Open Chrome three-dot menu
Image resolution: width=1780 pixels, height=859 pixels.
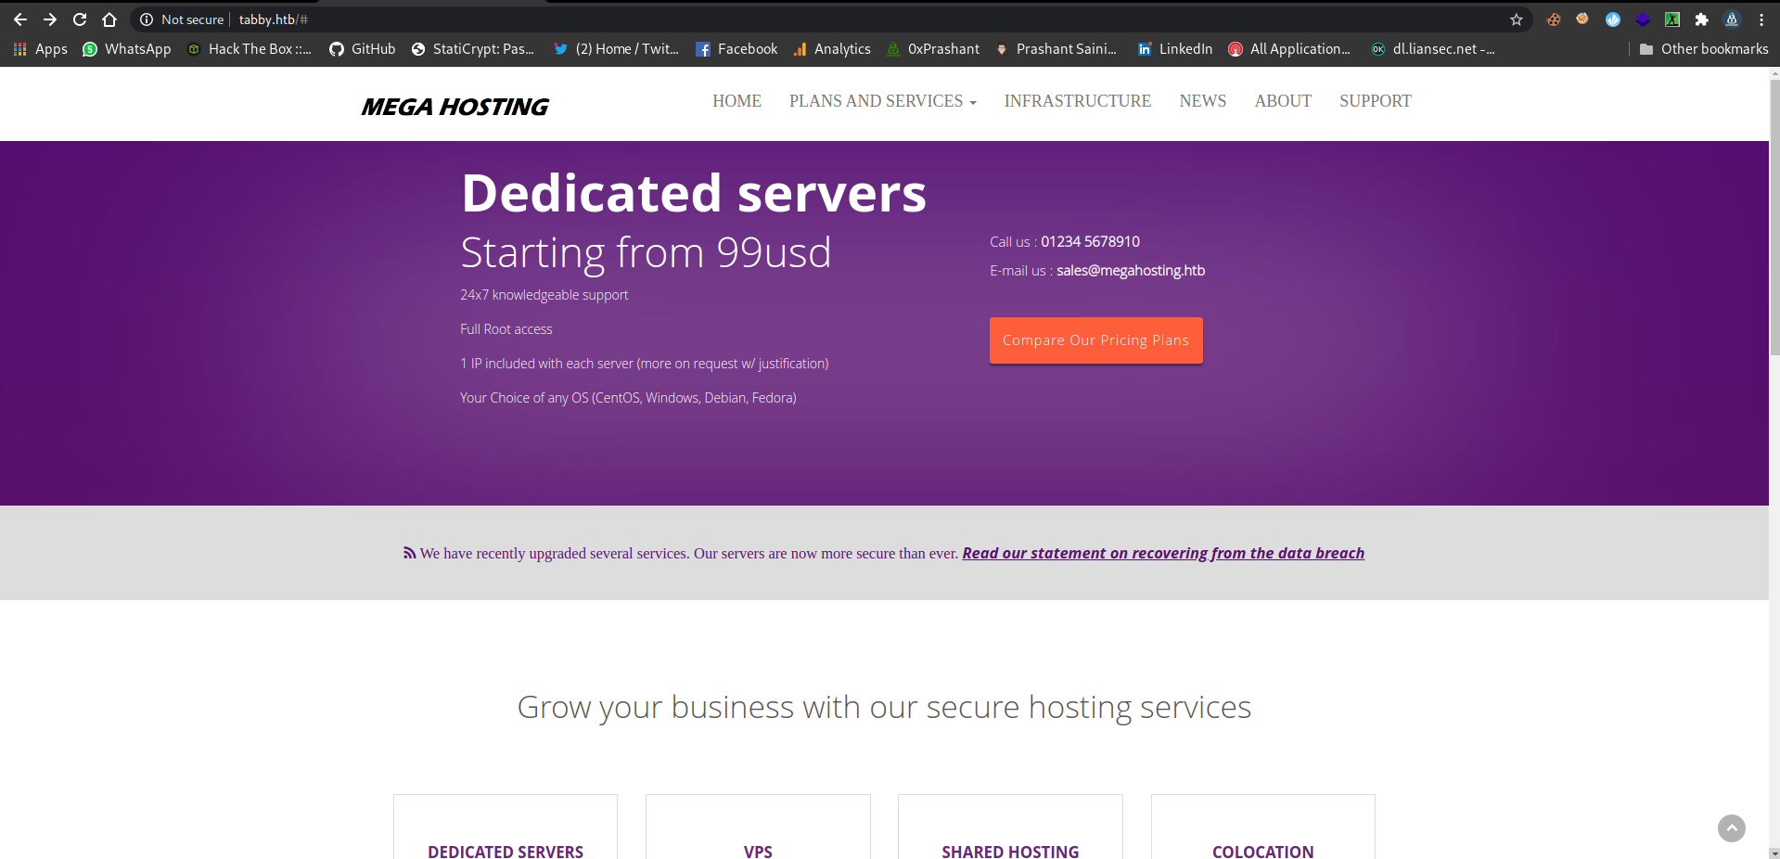tap(1761, 19)
